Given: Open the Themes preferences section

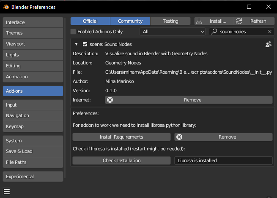Looking at the screenshot, I should (x=33, y=33).
